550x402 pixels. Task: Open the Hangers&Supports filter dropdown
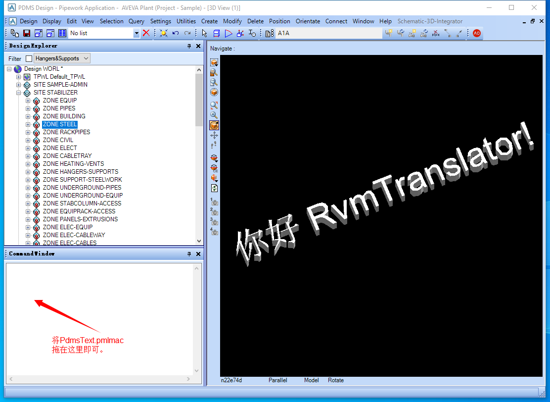click(x=62, y=58)
